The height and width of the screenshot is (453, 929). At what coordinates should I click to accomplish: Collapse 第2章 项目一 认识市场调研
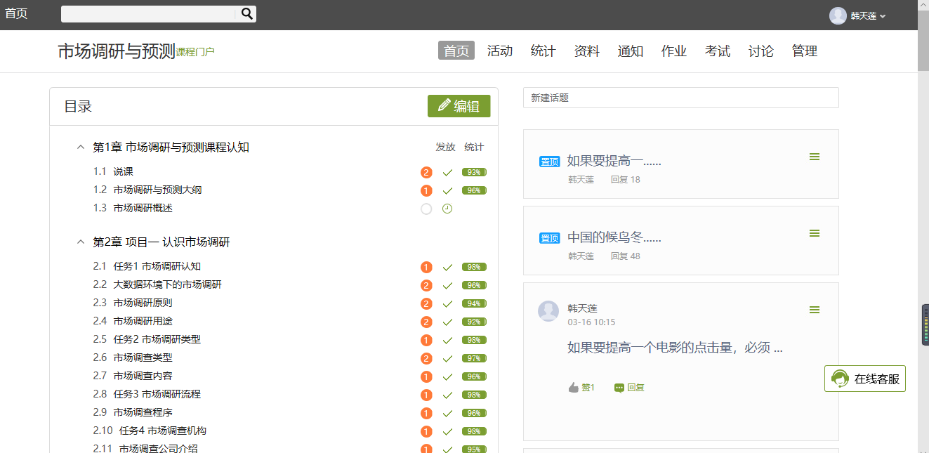80,242
